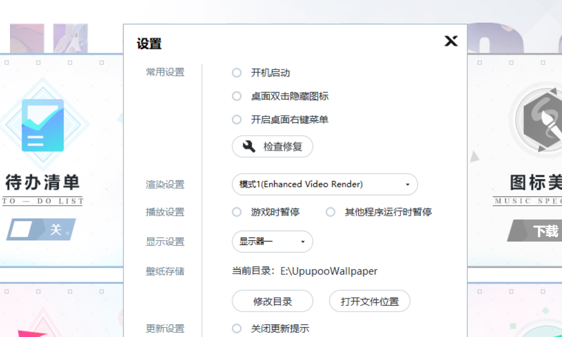
Task: Click the 图标美化 hexagon brush icon
Action: point(539,119)
